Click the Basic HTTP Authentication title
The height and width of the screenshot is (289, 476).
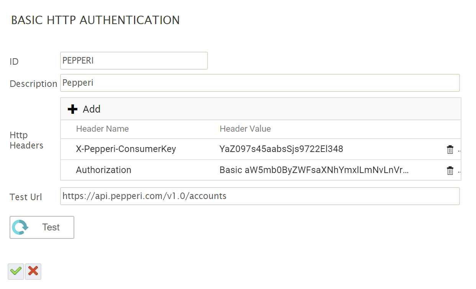tap(95, 20)
